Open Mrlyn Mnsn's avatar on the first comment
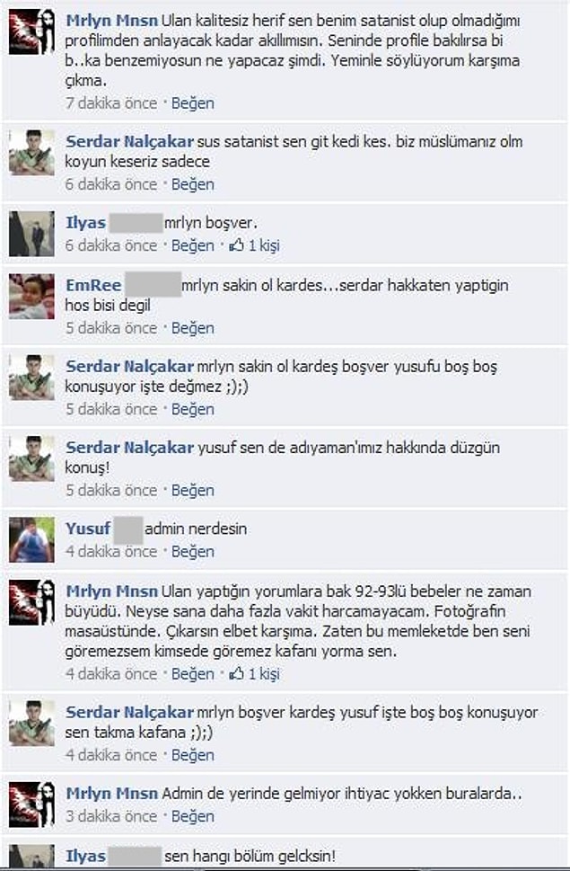This screenshot has height=871, width=570. point(31,31)
